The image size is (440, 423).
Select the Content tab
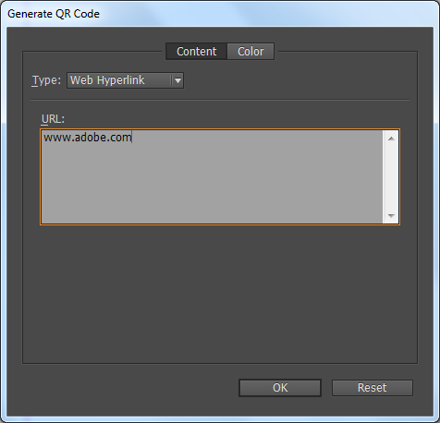(196, 52)
